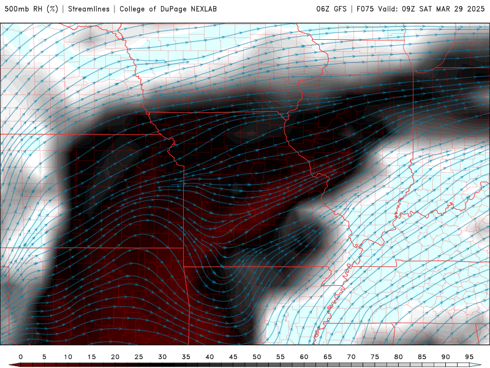Pick the "30" legend value
This screenshot has height=368, width=490.
[x=162, y=357]
